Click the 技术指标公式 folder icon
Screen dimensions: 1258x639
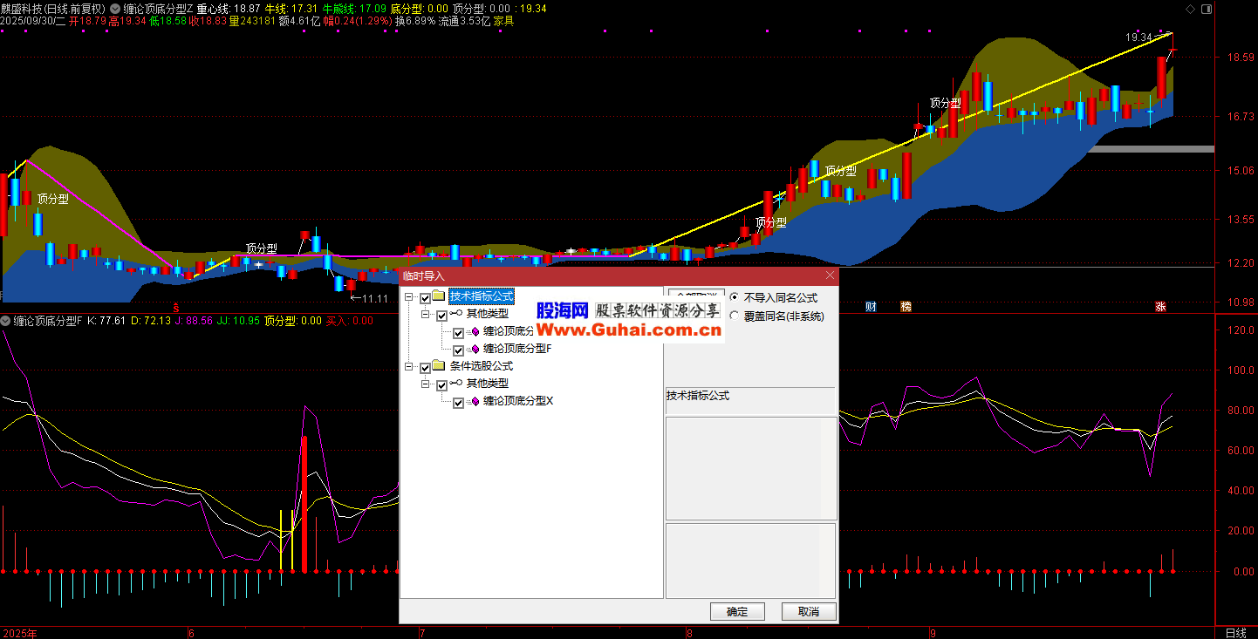[439, 297]
